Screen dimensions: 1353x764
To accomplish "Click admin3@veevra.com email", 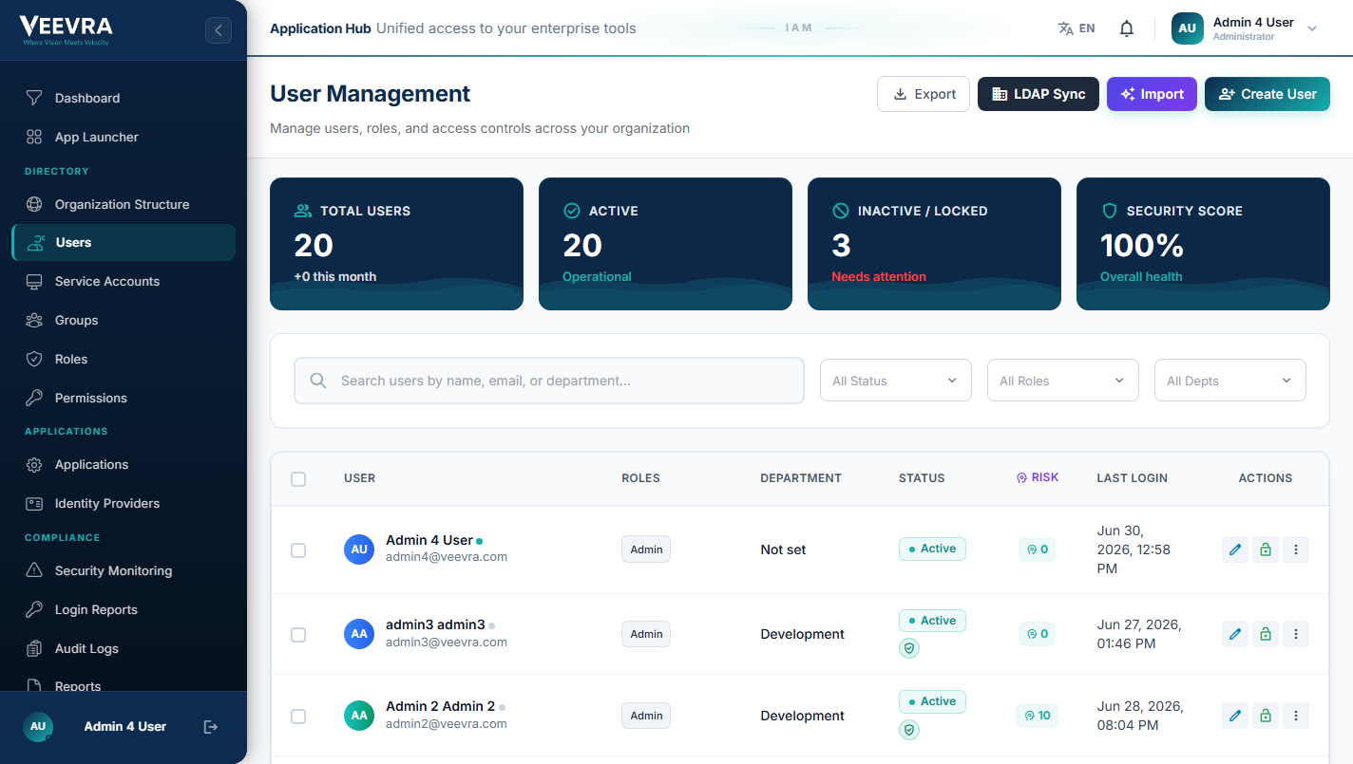I will [x=447, y=643].
